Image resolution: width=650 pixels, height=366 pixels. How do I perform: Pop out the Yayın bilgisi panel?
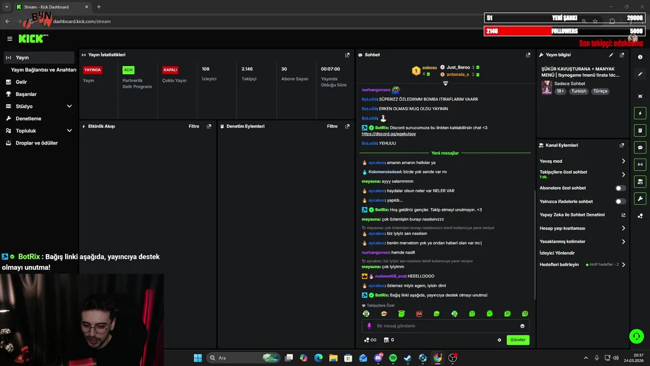(x=622, y=55)
